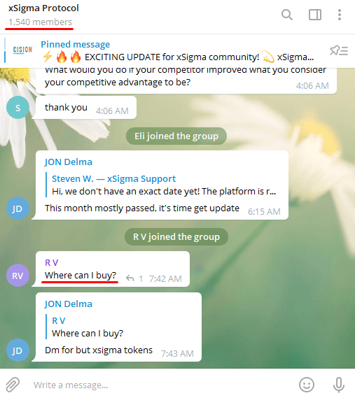The image size is (355, 398).
Task: Open the Pinned message banner
Action: point(177,51)
